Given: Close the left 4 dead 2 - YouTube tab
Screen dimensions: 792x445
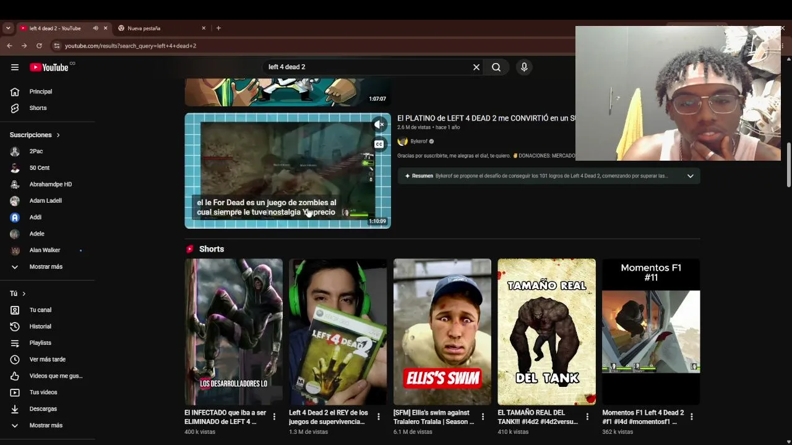Looking at the screenshot, I should pyautogui.click(x=105, y=28).
